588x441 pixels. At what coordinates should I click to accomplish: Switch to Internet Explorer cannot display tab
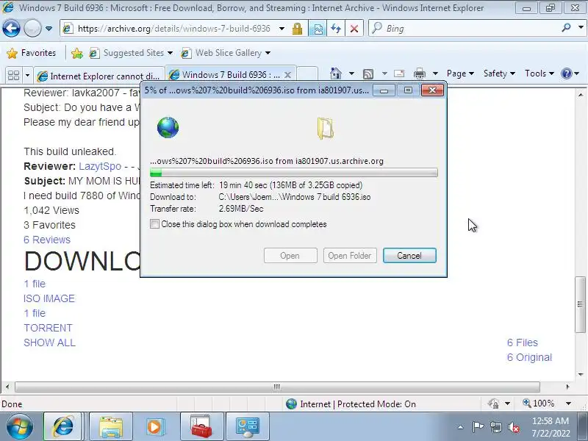click(x=99, y=76)
